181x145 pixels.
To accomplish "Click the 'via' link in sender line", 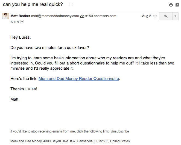I will (82, 16).
